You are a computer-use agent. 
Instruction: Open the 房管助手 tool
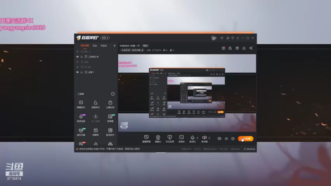(x=96, y=105)
